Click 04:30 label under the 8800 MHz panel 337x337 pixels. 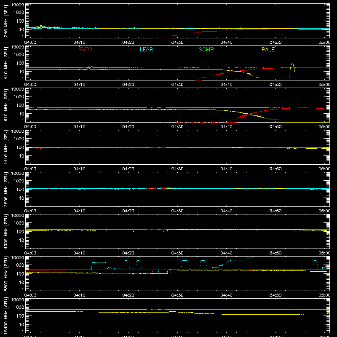coord(177,295)
